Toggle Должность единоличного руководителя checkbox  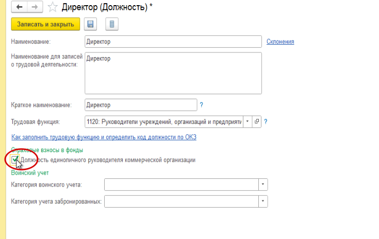click(x=15, y=160)
